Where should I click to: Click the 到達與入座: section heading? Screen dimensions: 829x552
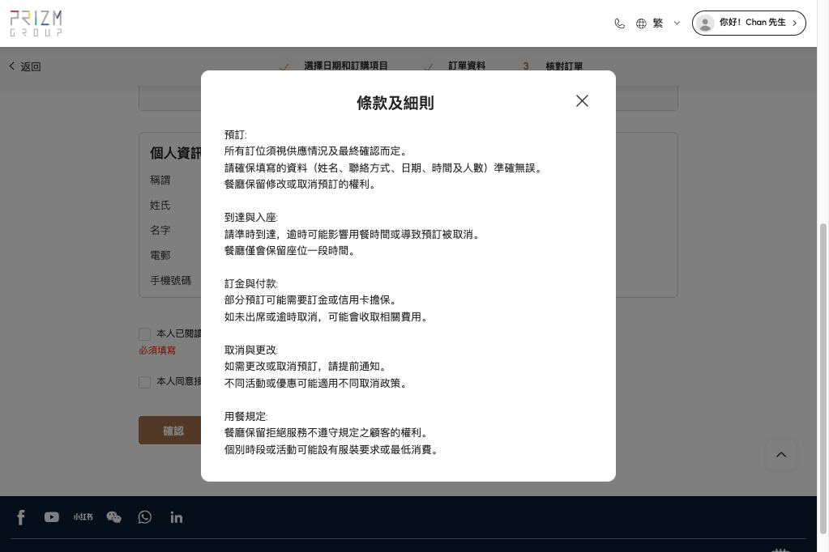pyautogui.click(x=250, y=218)
